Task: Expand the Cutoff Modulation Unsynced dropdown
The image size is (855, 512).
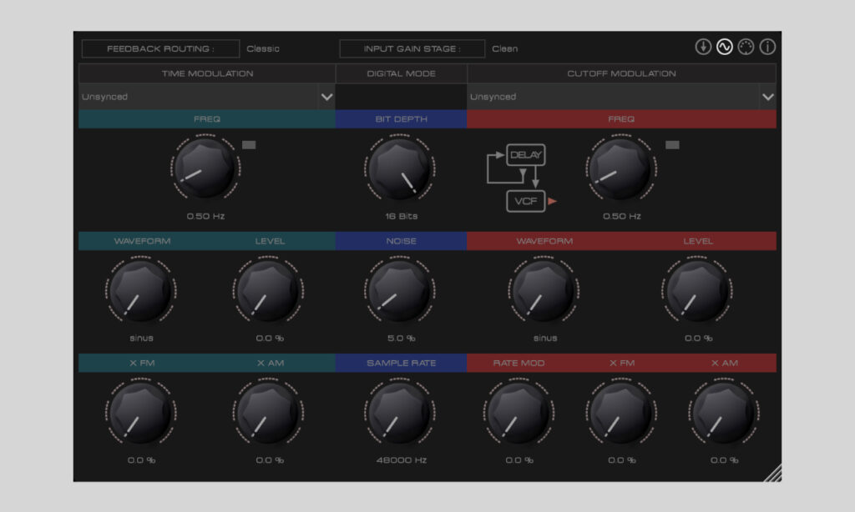Action: coord(621,97)
